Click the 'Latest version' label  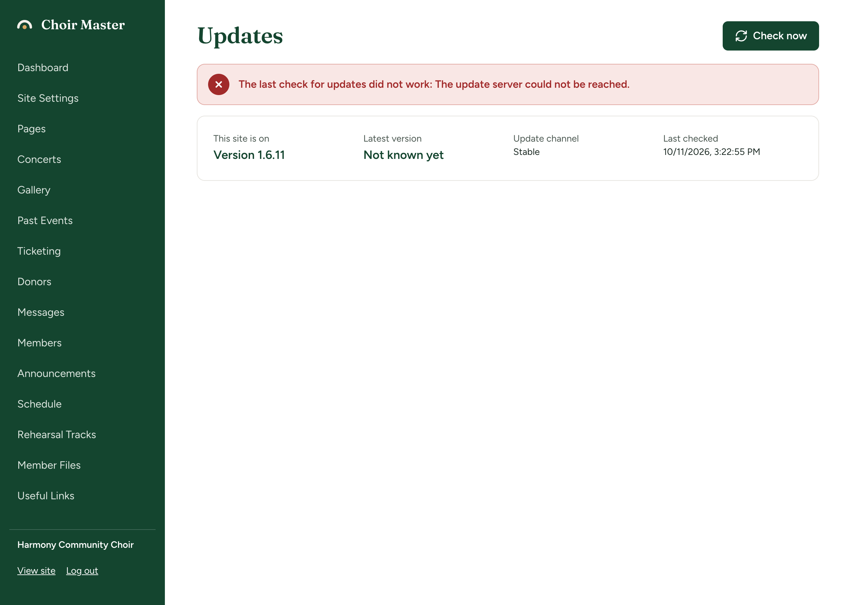tap(392, 139)
